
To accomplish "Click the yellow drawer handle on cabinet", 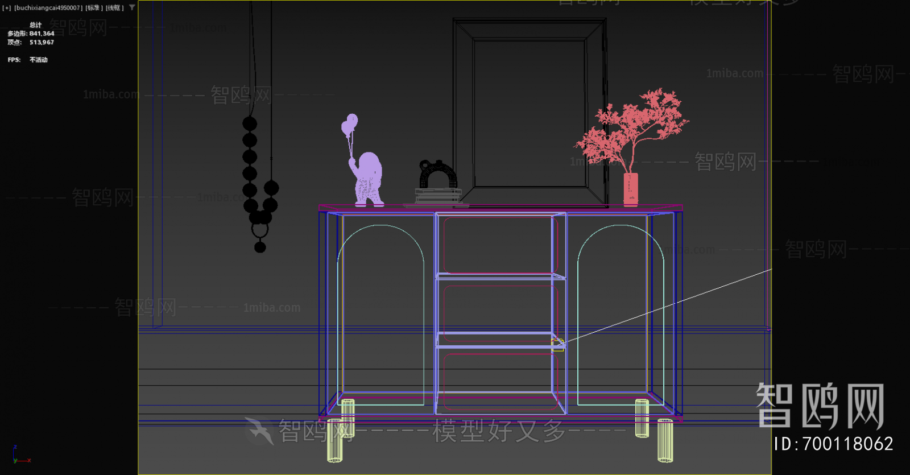I will (x=557, y=344).
